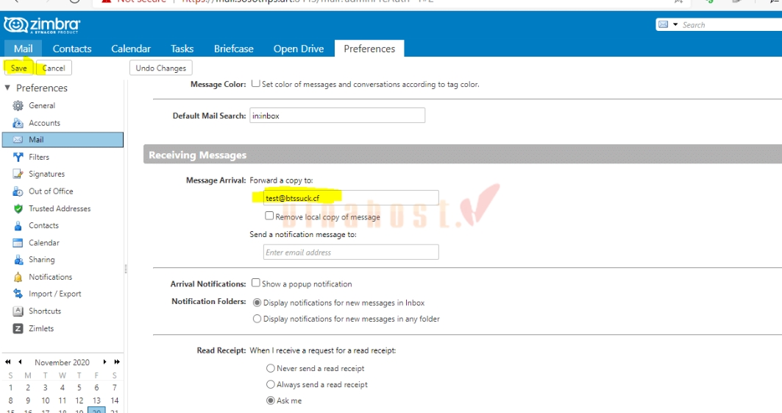Select notifications for messages in any folder

[257, 319]
